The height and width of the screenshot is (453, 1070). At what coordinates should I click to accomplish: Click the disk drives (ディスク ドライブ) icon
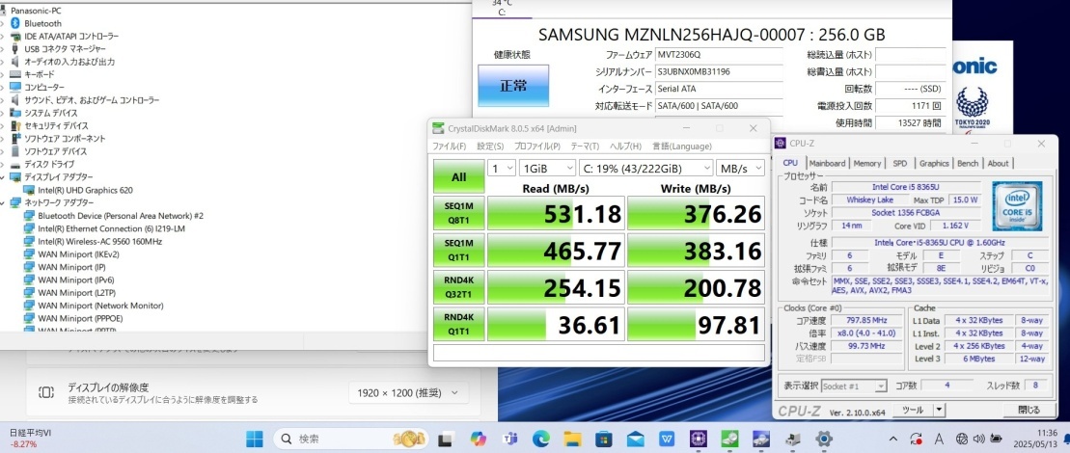tap(15, 164)
